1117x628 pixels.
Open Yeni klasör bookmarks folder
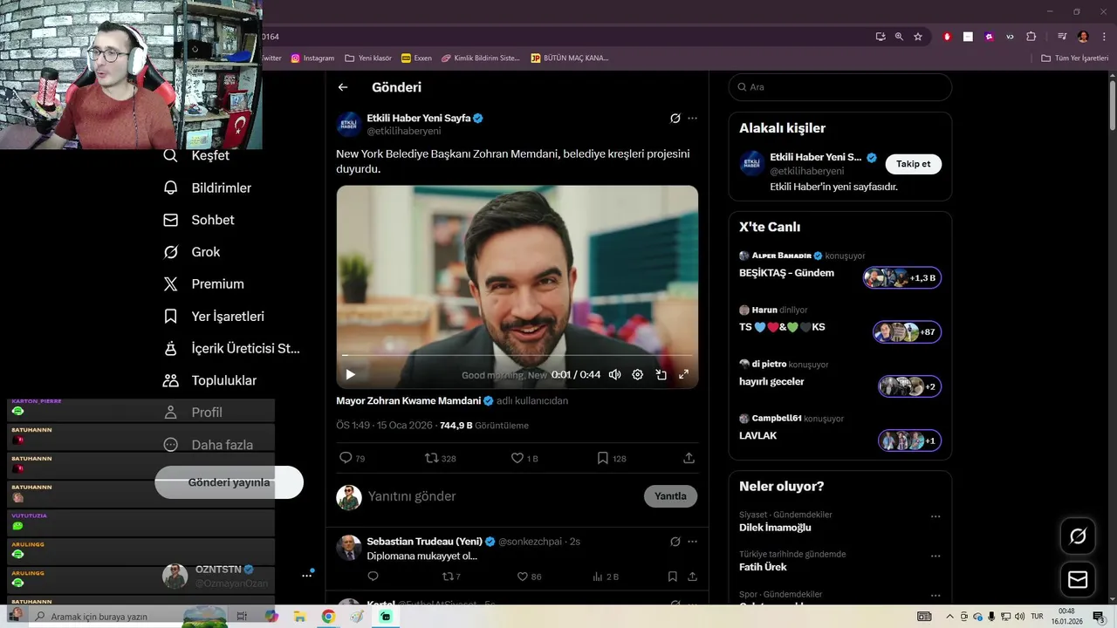click(367, 58)
